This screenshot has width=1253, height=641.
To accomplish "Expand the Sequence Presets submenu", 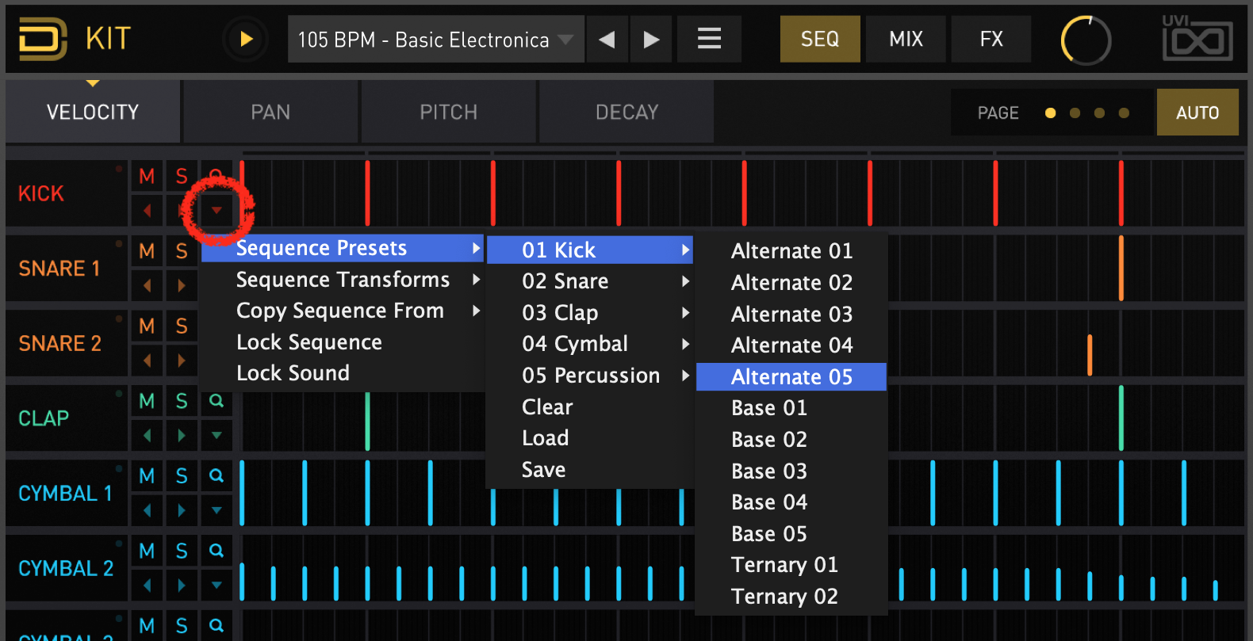I will tap(343, 248).
